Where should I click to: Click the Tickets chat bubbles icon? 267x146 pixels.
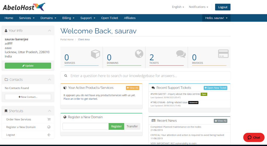pyautogui.click(x=181, y=54)
